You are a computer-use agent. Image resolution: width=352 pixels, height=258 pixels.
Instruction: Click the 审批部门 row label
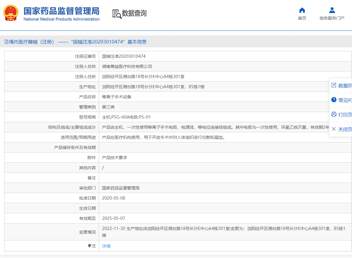pyautogui.click(x=87, y=188)
